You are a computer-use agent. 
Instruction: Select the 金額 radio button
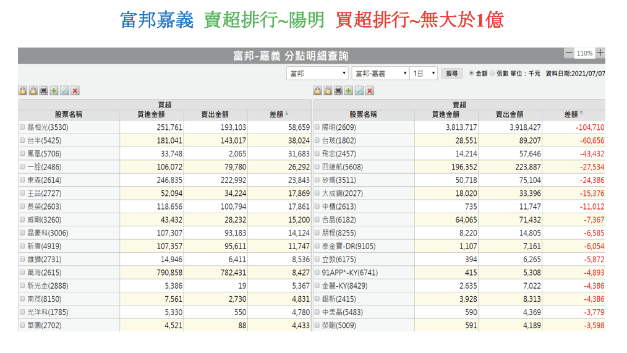point(471,73)
